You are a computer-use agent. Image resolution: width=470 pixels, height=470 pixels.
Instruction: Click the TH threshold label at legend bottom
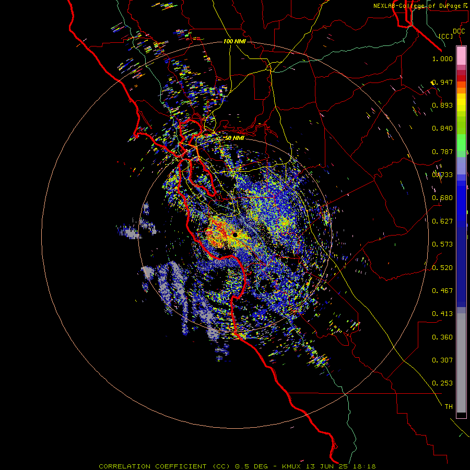pos(449,407)
